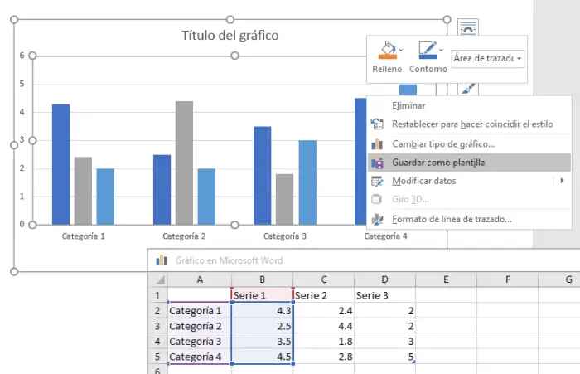Click the Título del gráfico chart title

[230, 36]
